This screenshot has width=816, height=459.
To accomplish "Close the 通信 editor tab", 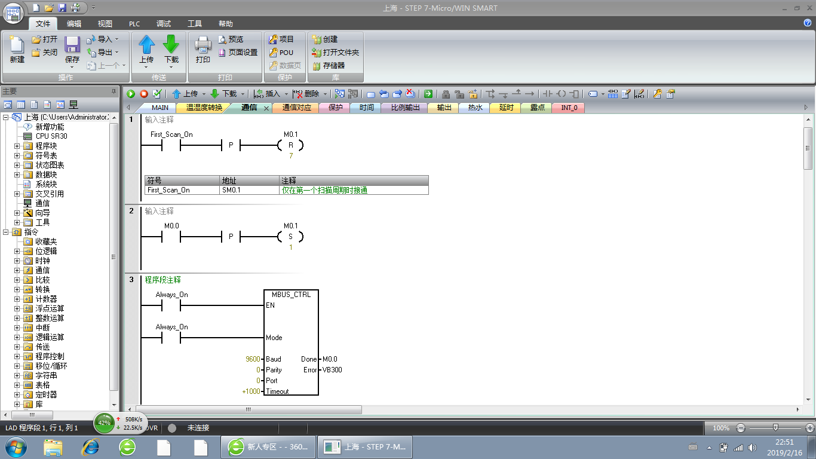I will pos(266,108).
